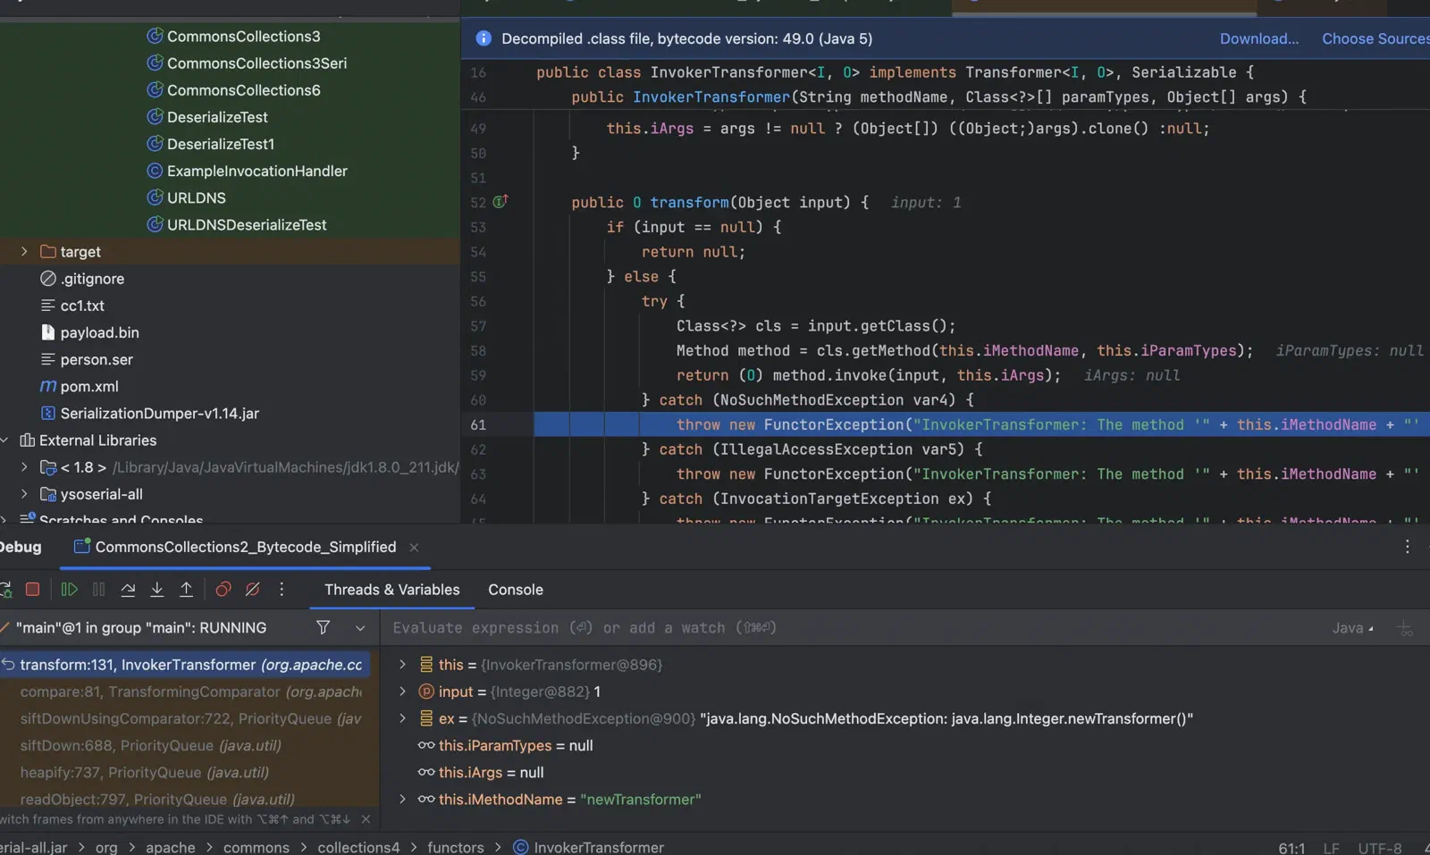Open thread selector dropdown chevron
1430x855 pixels.
pos(360,628)
